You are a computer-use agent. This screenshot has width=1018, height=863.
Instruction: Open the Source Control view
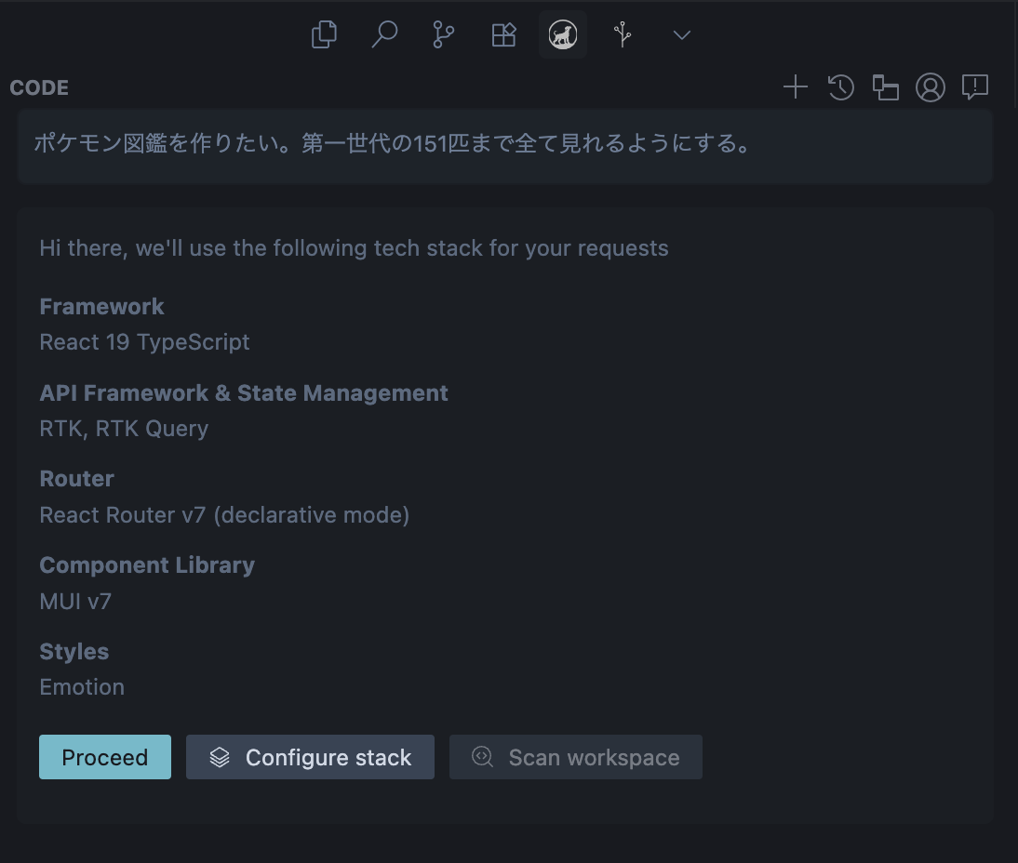click(x=444, y=35)
